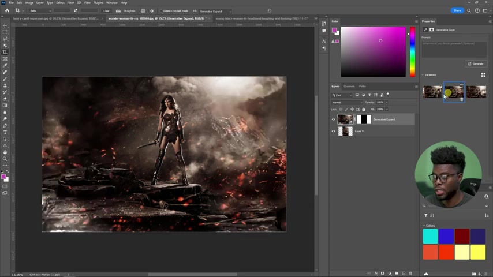Select the cyan color swatch
This screenshot has height=277, width=493.
430,236
